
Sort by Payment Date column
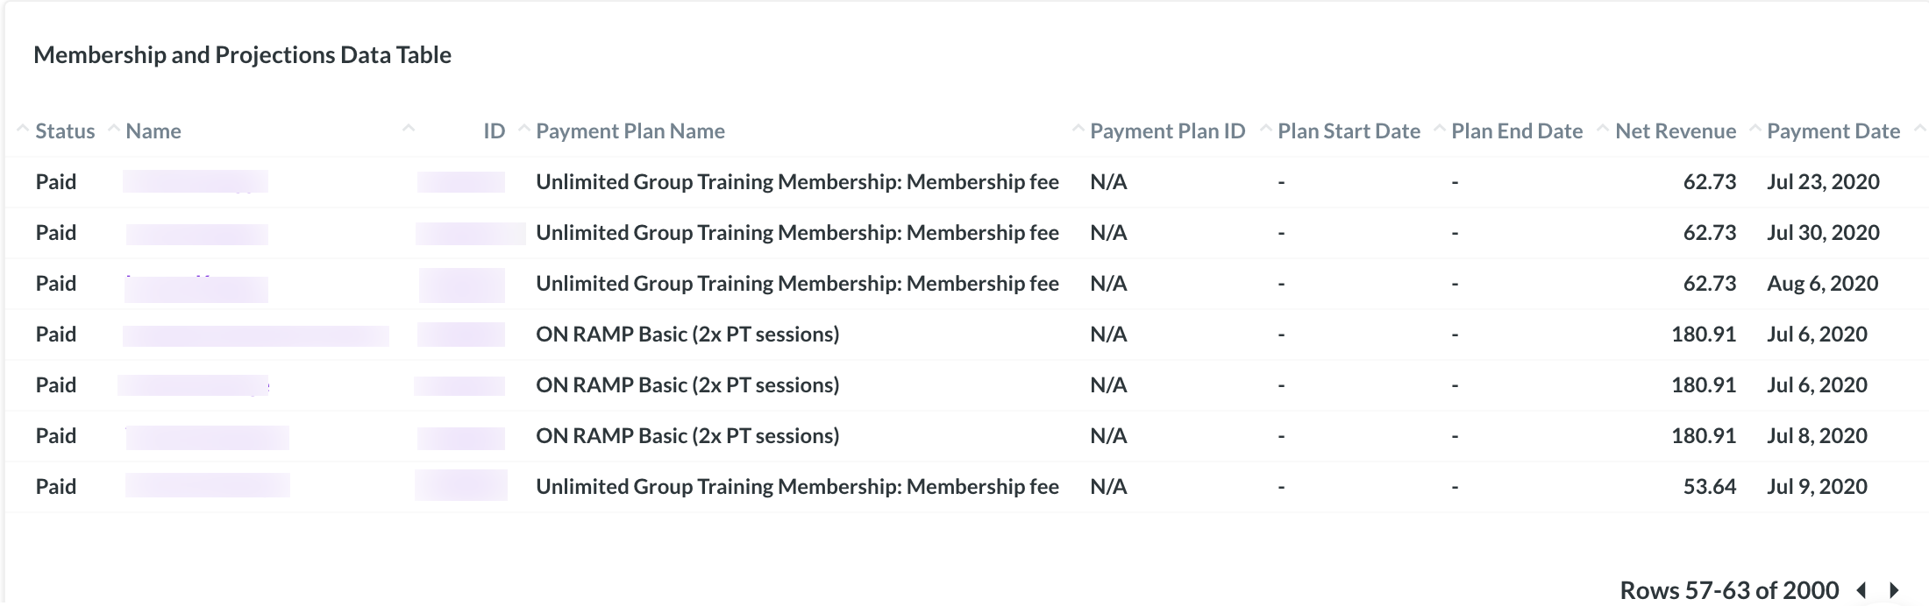point(1833,131)
